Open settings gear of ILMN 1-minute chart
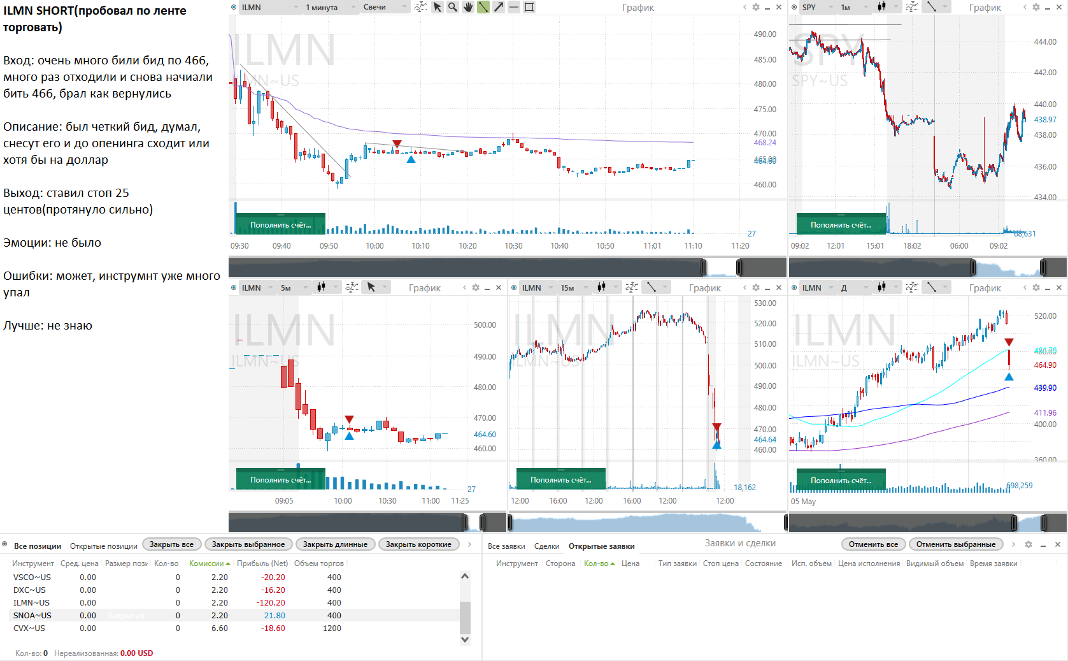 (x=756, y=7)
